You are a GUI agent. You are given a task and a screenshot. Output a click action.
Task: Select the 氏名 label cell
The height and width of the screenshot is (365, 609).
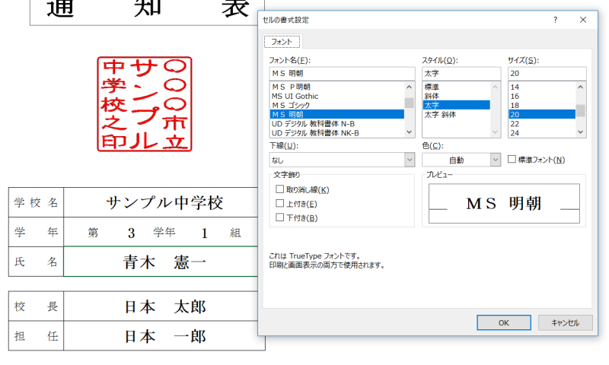click(x=36, y=262)
